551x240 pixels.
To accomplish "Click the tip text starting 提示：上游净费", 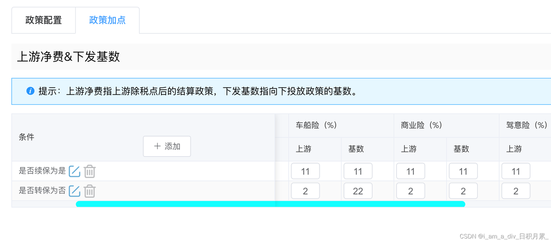I will (198, 92).
